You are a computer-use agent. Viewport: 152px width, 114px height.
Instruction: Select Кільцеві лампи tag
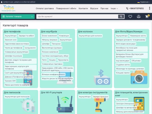123,73
